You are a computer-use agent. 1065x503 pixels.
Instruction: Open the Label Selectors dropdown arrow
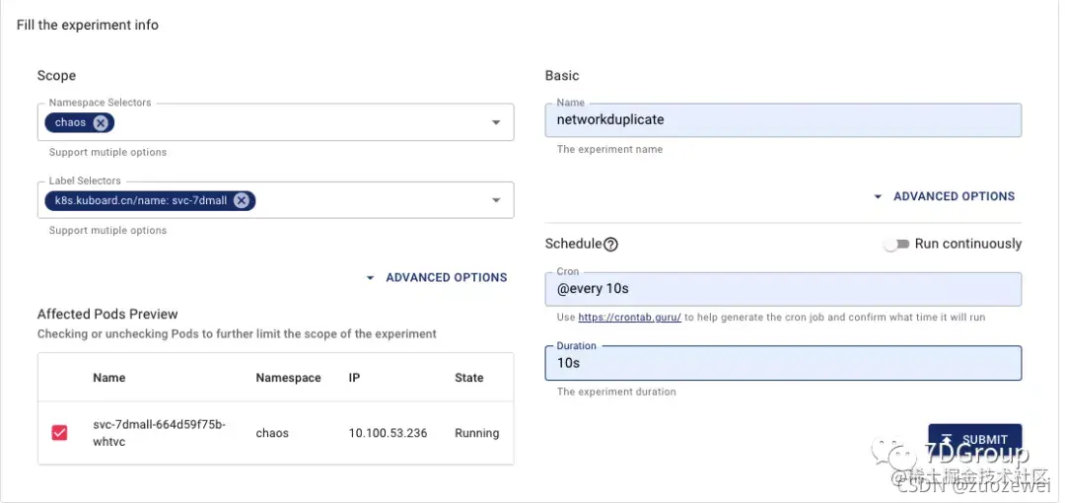[496, 201]
